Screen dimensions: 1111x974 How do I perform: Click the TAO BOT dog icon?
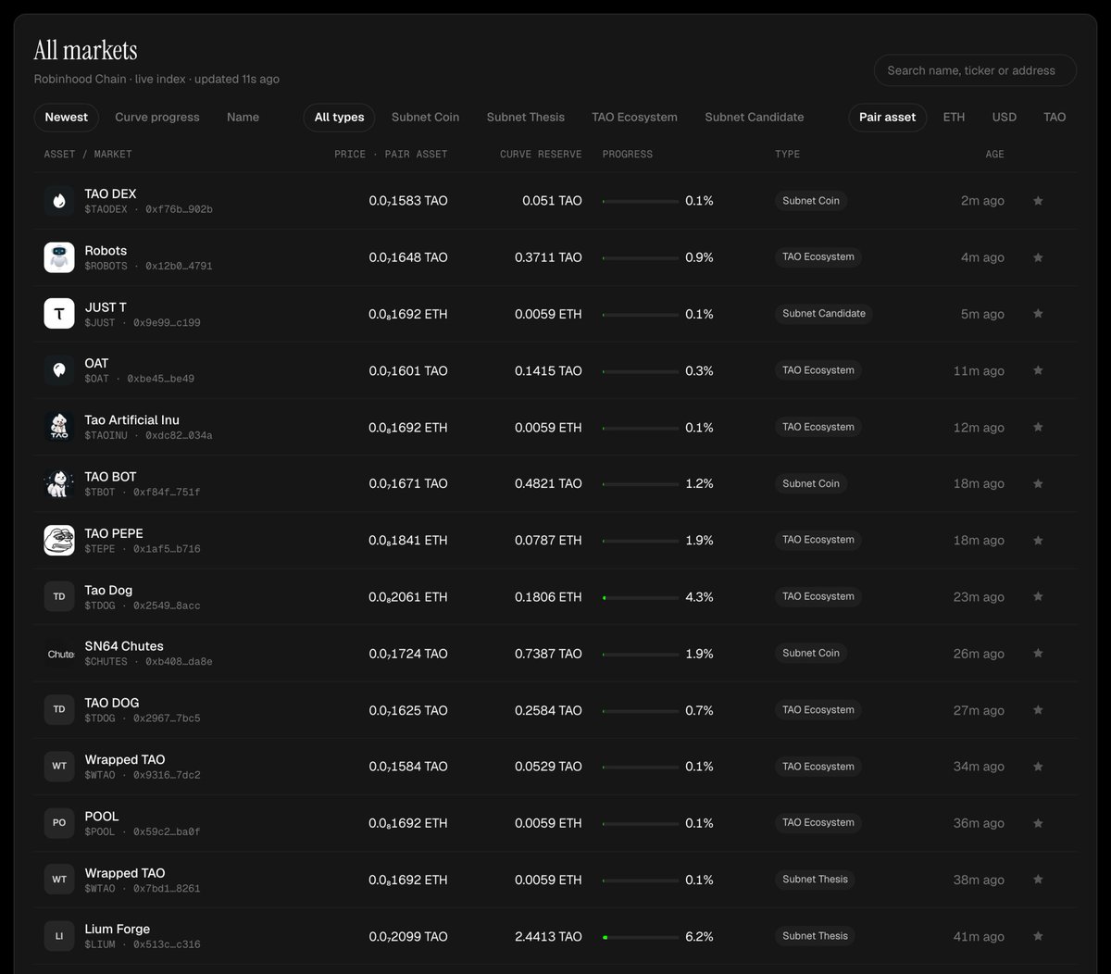59,483
